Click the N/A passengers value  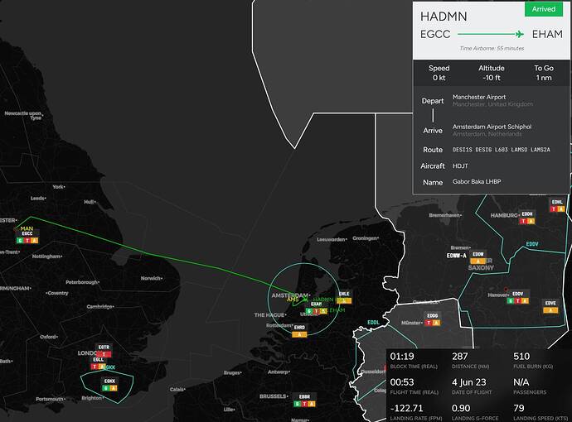pyautogui.click(x=521, y=382)
